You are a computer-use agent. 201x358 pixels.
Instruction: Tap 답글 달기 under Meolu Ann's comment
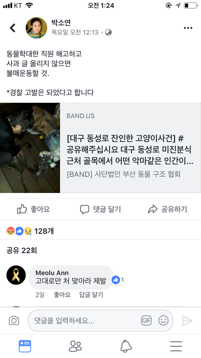coord(91,295)
